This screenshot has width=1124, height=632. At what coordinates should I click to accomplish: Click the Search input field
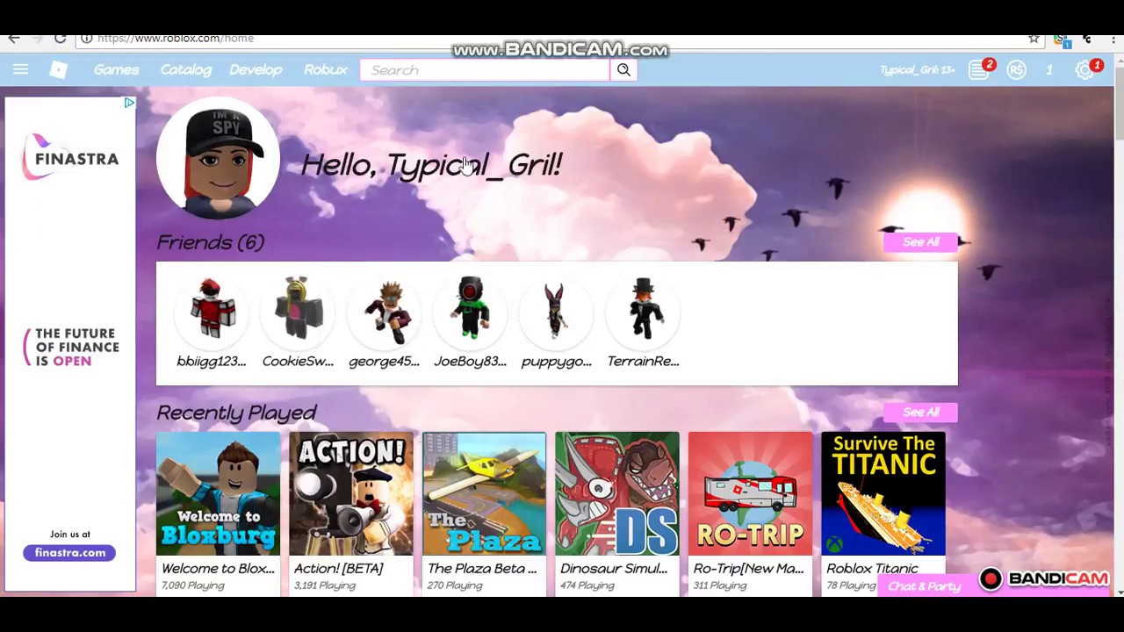pos(485,70)
